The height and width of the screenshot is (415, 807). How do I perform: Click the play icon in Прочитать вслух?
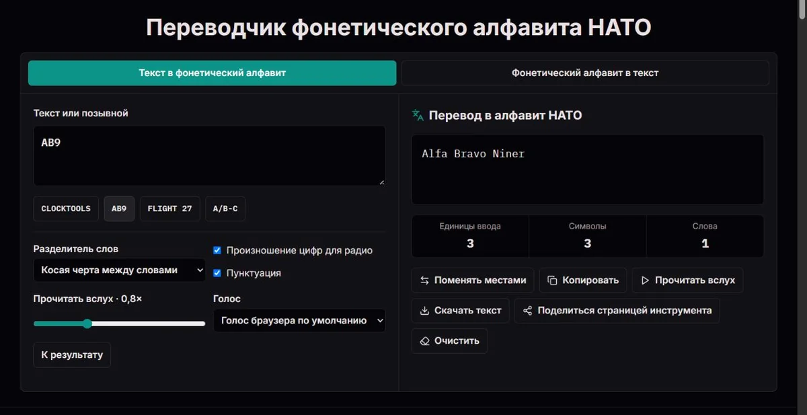645,280
